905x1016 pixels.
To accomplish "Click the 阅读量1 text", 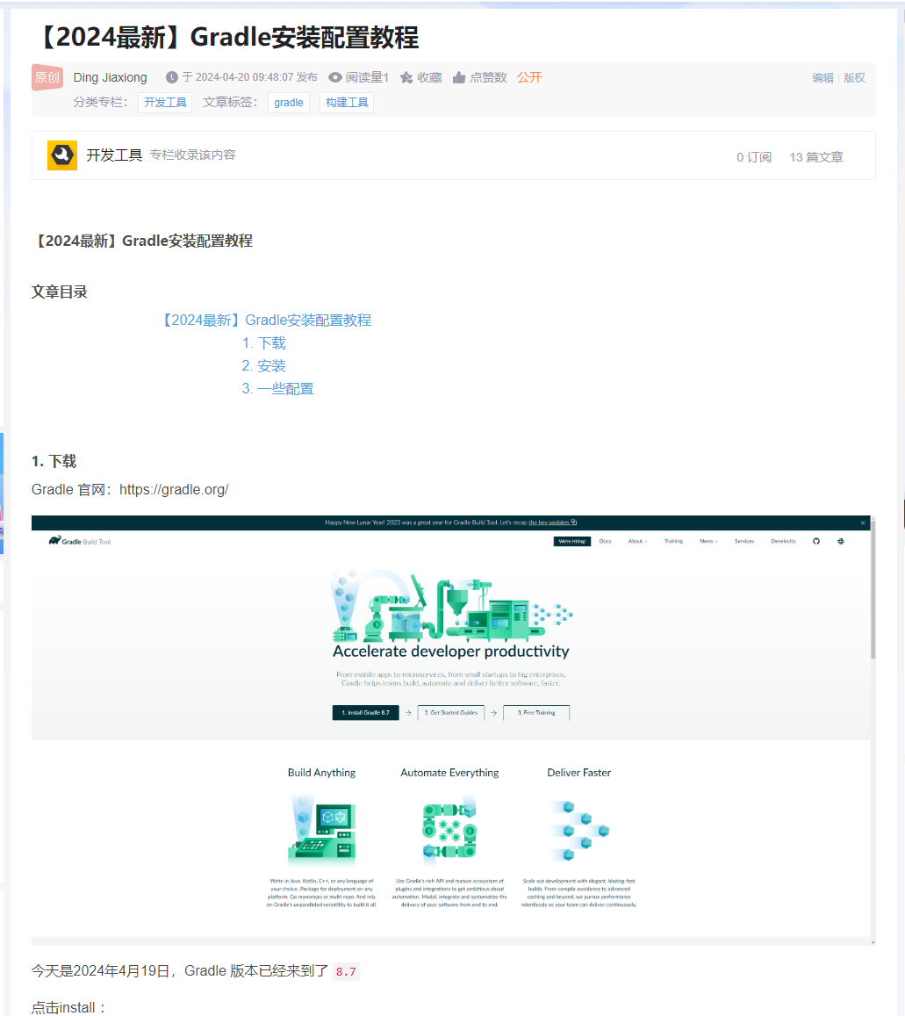I will pos(367,78).
